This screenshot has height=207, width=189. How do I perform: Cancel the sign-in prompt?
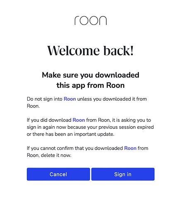(58, 174)
